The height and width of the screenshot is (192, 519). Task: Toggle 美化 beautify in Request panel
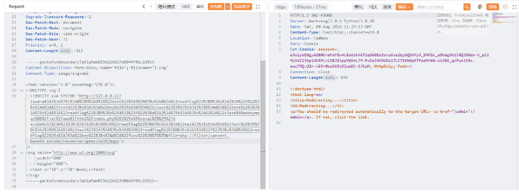coord(200,7)
